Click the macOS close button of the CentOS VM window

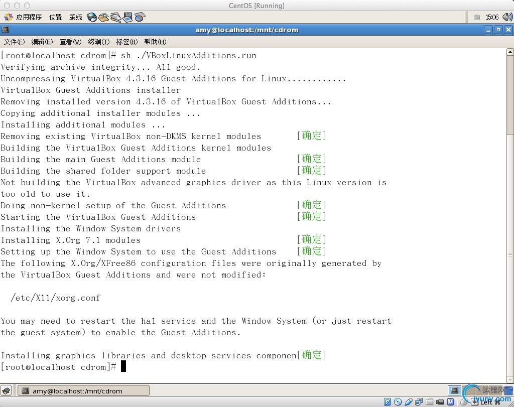coord(7,6)
